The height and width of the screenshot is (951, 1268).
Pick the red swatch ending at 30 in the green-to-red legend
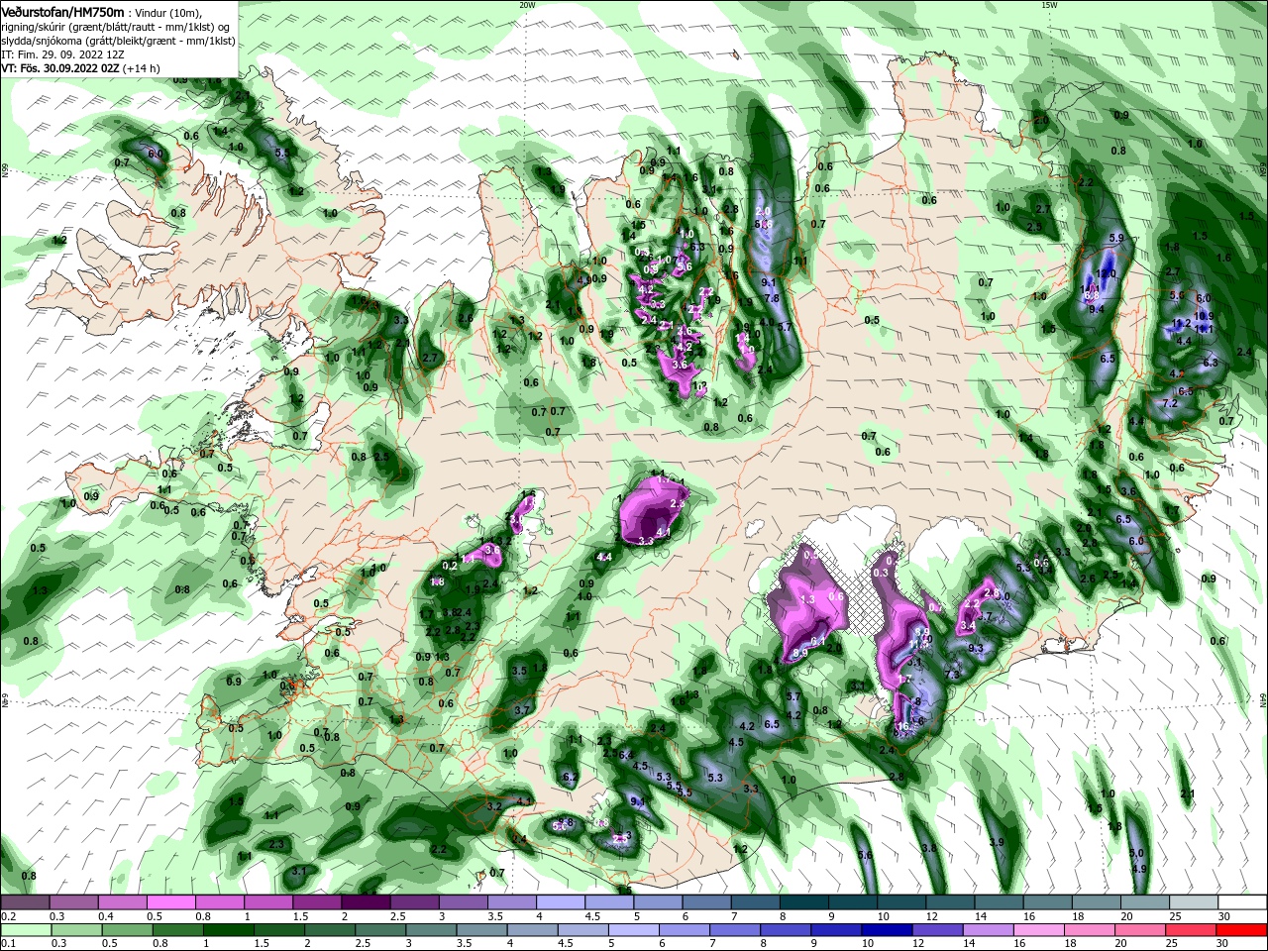(x=1242, y=930)
